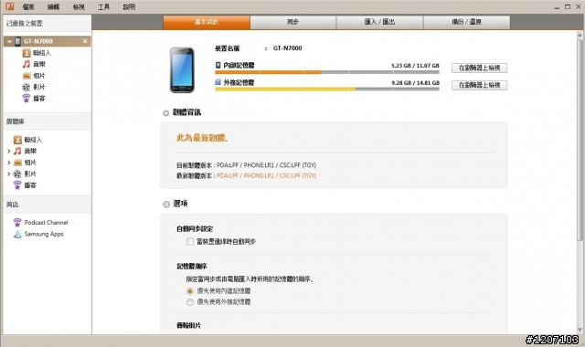Click the 記憶體順序 heading in options
The image size is (585, 347).
(191, 266)
